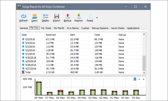
Task: Open the Per Month tab
Action: point(59,28)
